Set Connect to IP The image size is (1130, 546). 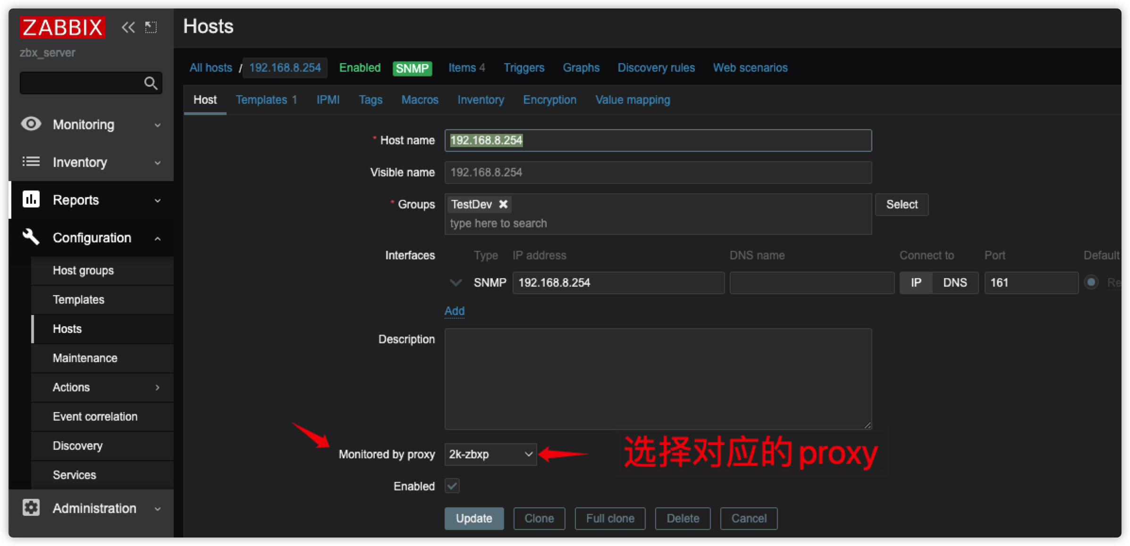[916, 283]
